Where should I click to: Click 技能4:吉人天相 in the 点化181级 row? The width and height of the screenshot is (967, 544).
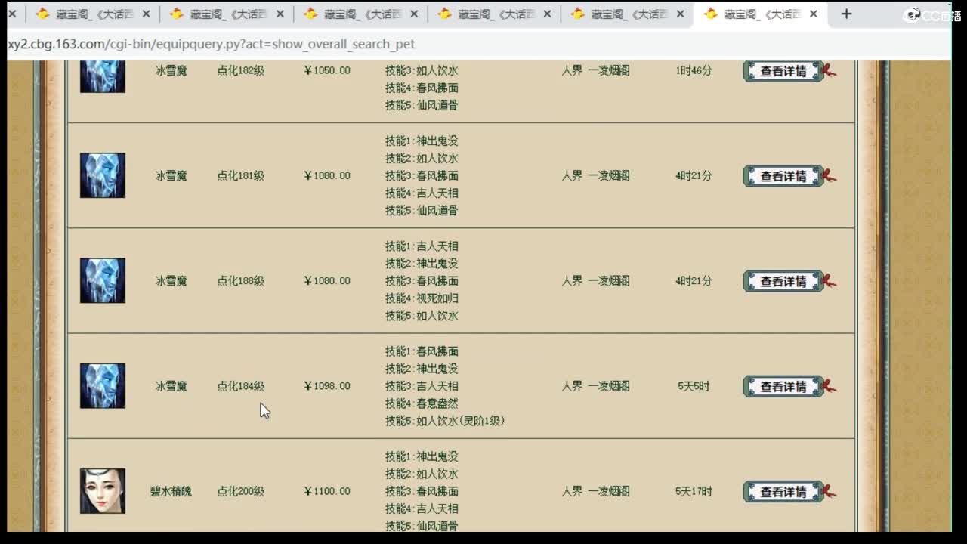tap(422, 193)
